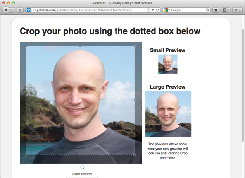Click the bottom-right crop box corner handle
This screenshot has width=245, height=178.
point(135,154)
